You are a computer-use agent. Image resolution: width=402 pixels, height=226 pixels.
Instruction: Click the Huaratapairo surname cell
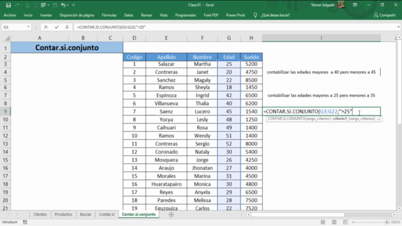coord(166,184)
